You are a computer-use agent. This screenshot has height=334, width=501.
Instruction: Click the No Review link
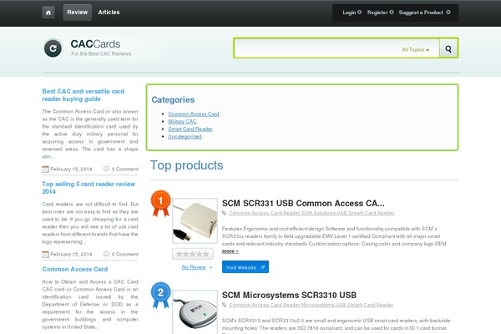point(194,267)
